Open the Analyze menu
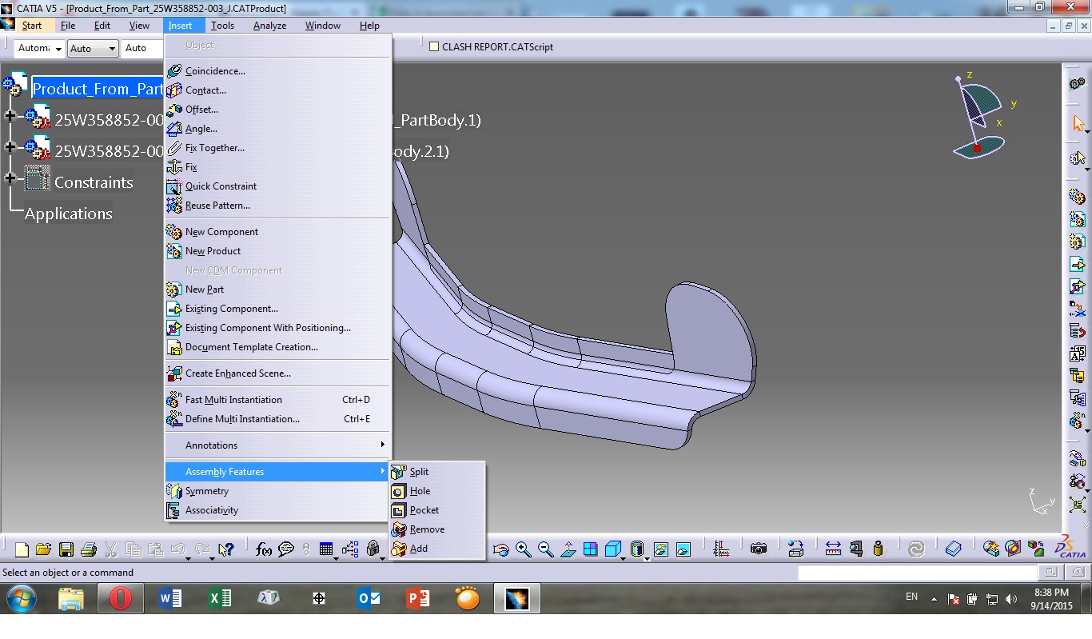The height and width of the screenshot is (639, 1092). [x=269, y=26]
